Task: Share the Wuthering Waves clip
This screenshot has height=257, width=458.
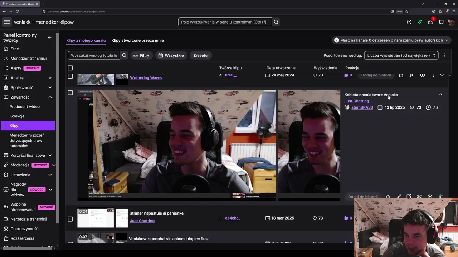Action: tap(401, 75)
